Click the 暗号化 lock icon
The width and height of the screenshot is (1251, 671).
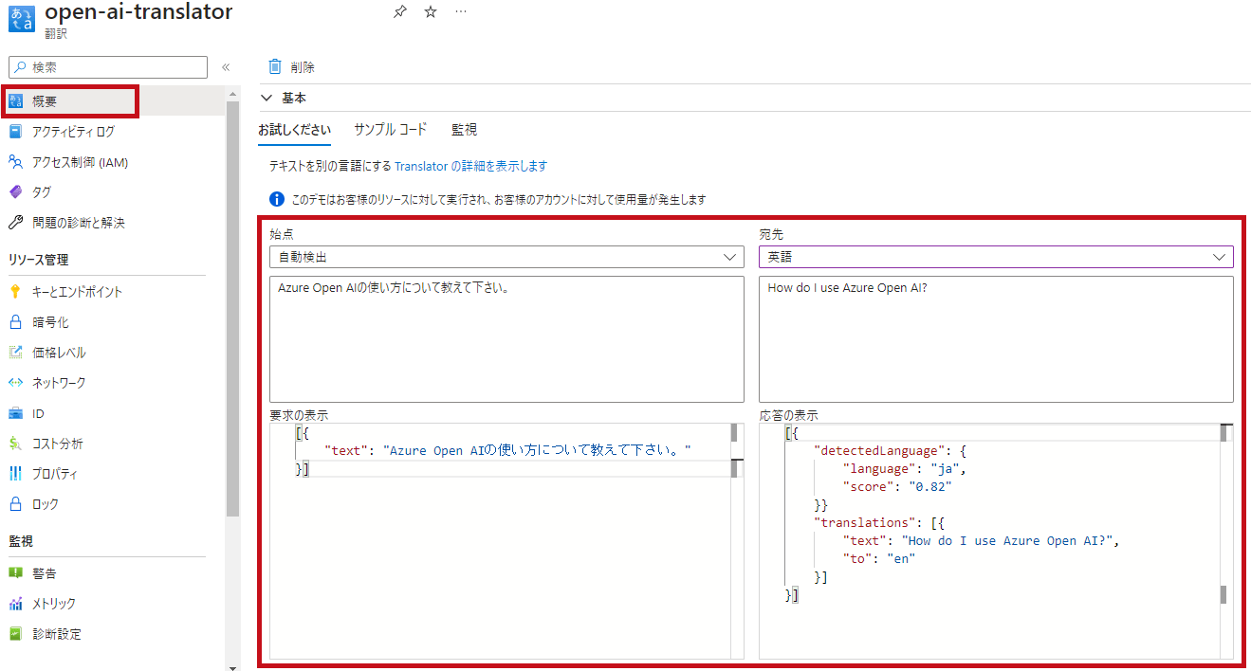click(x=15, y=322)
